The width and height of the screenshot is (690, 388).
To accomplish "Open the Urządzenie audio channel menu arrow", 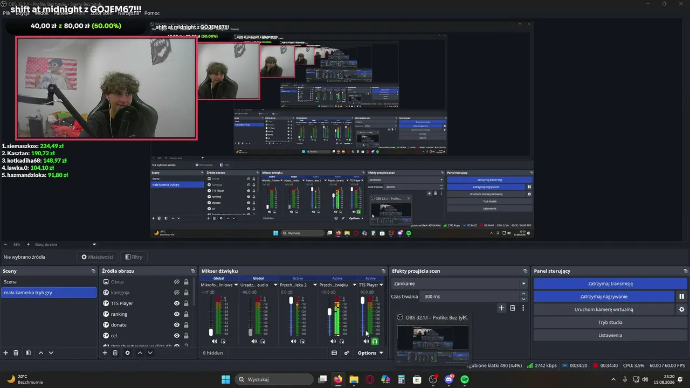I will [275, 285].
